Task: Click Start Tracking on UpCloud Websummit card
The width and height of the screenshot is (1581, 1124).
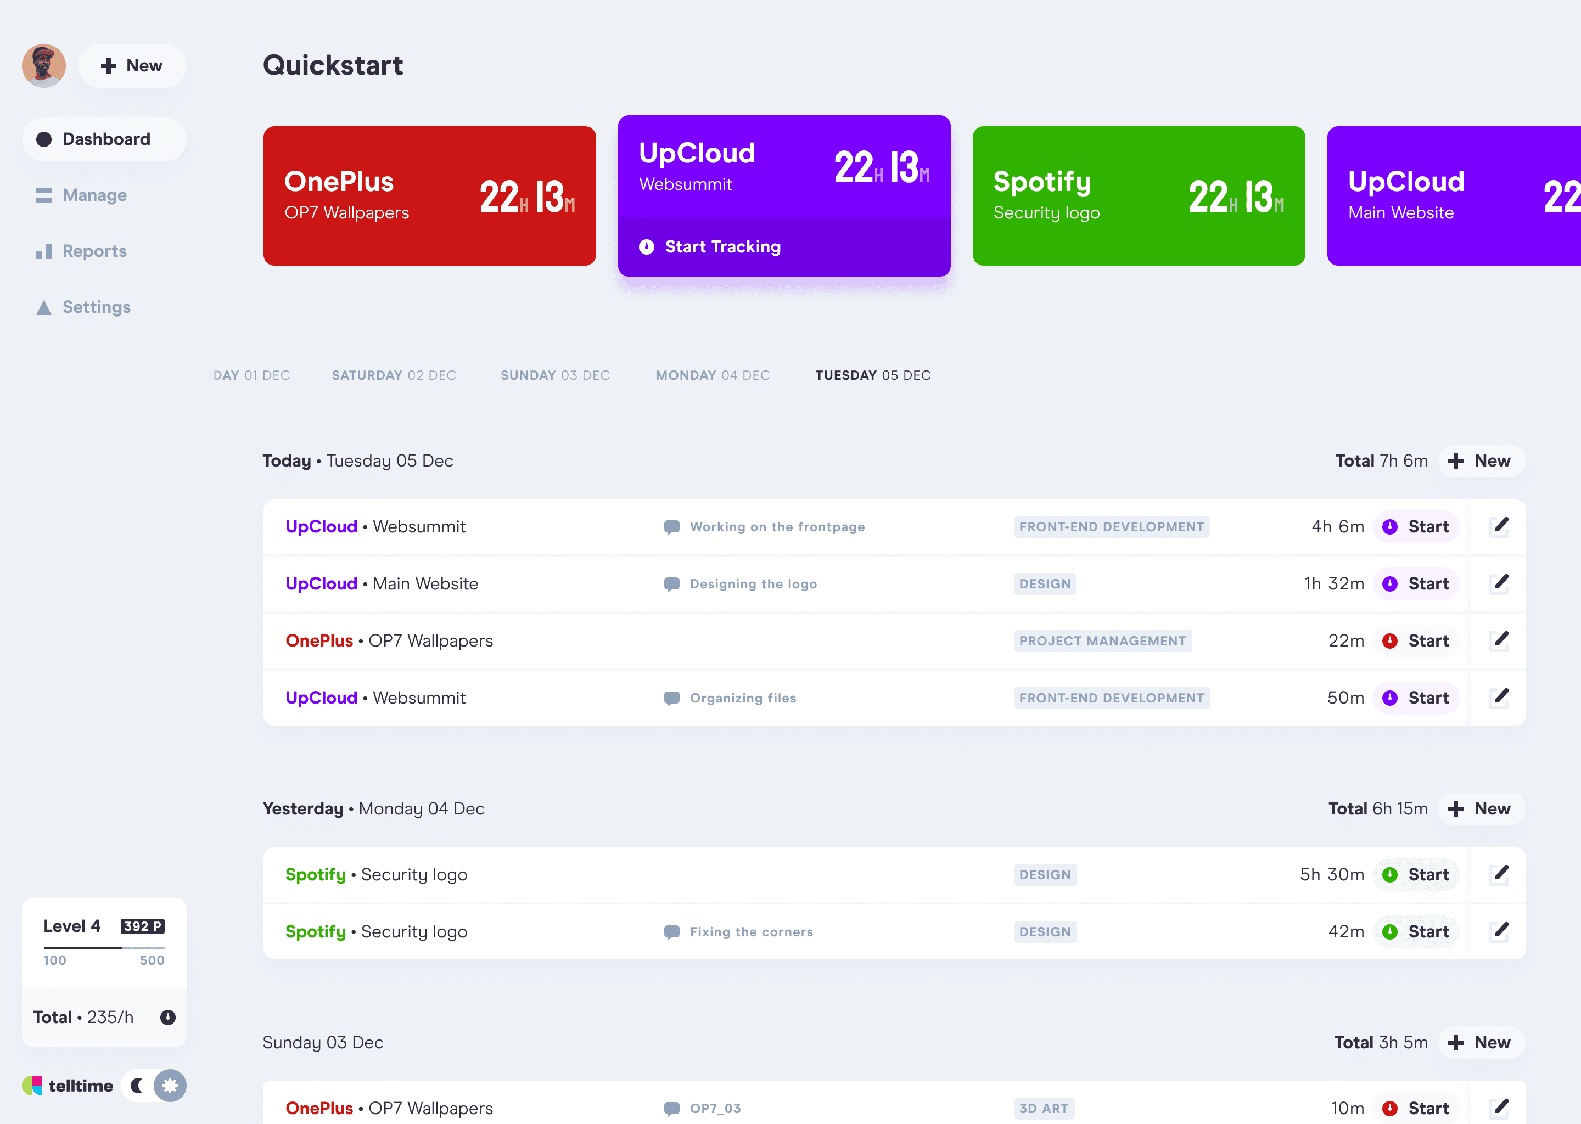Action: pos(722,247)
